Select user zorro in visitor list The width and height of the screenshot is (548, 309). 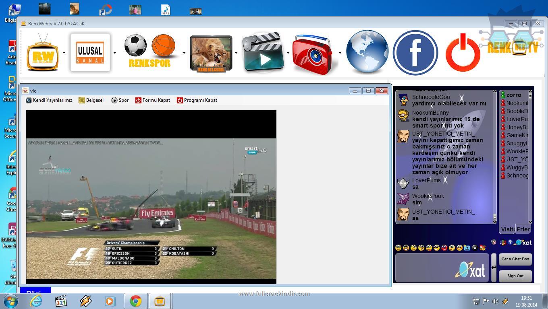514,95
